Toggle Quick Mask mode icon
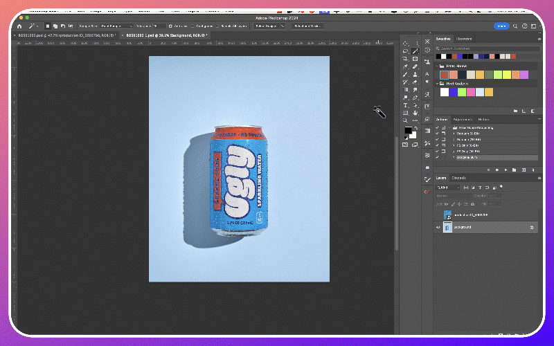This screenshot has width=554, height=346. (405, 145)
